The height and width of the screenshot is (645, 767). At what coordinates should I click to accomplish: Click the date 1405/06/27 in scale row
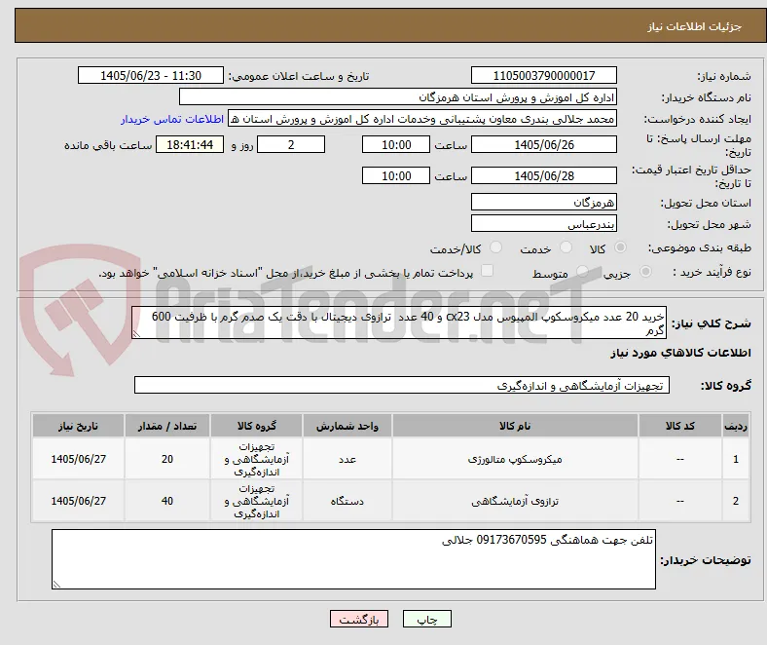coord(78,501)
